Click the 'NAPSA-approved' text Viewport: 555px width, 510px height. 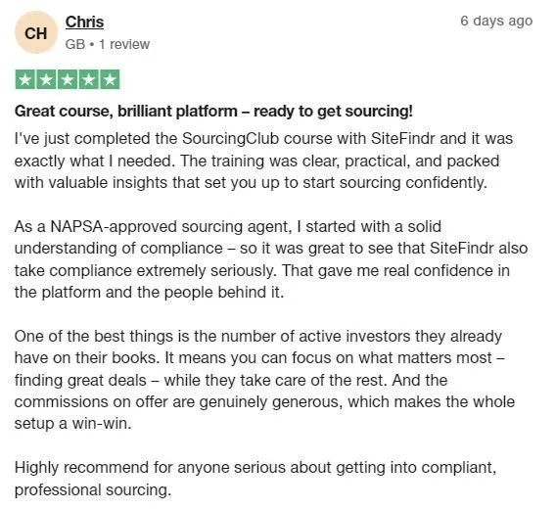(x=114, y=226)
